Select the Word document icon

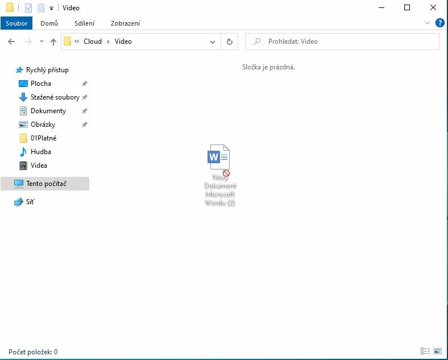pos(219,158)
